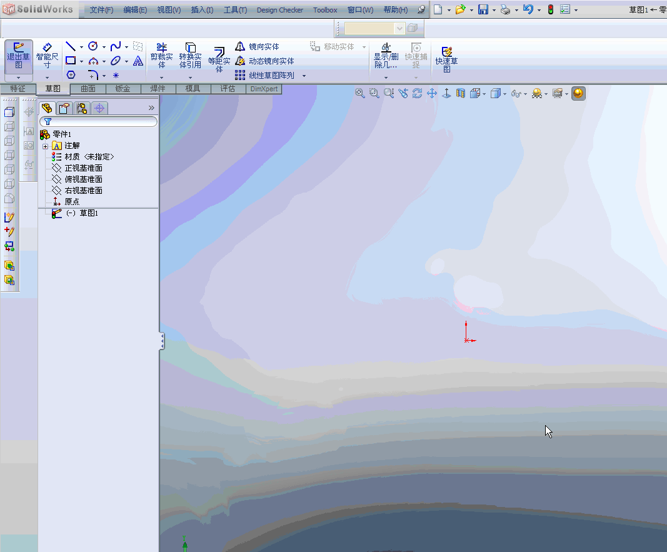Open the Line tool dropdown arrow
Screen dimensions: 667x552
pyautogui.click(x=81, y=48)
